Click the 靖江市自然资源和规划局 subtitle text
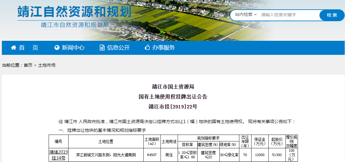This screenshot has height=162, width=345. click(75, 25)
